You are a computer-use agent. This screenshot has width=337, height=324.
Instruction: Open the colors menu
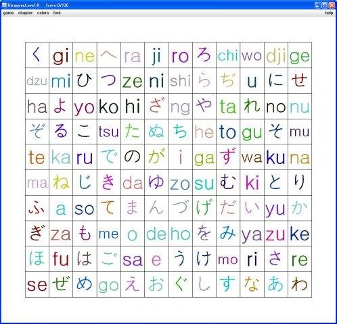click(43, 13)
